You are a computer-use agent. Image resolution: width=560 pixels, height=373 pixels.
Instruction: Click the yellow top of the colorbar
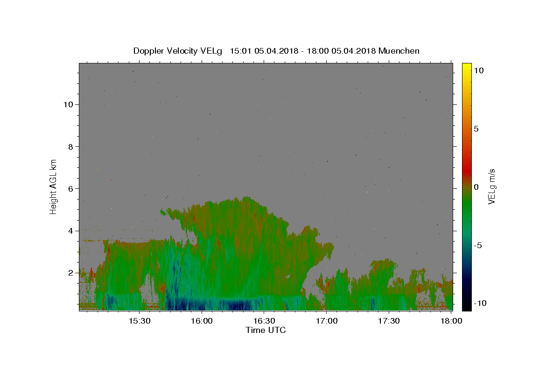467,68
